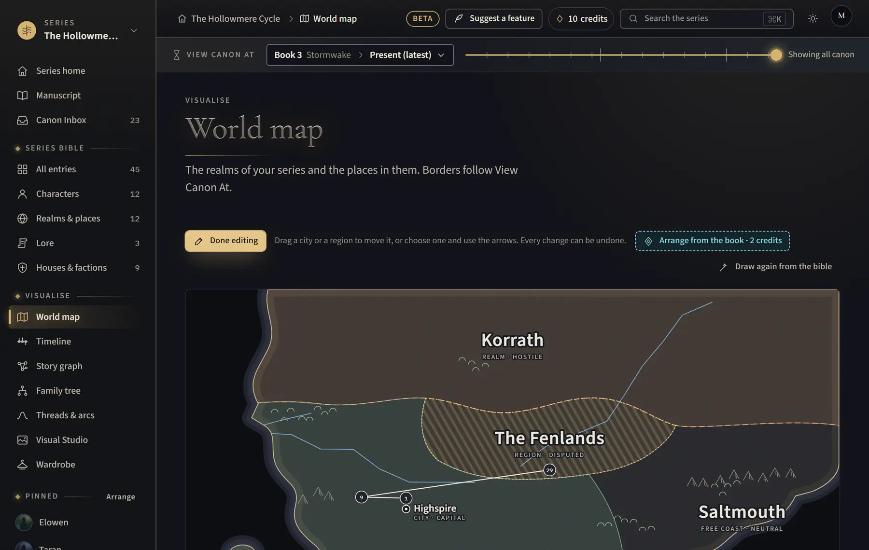This screenshot has width=869, height=550.
Task: Click the Family tree icon
Action: click(x=22, y=391)
